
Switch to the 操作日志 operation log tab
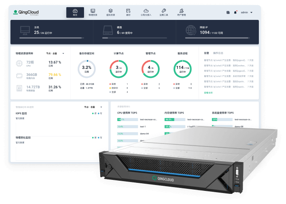218,53
